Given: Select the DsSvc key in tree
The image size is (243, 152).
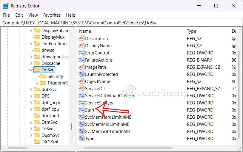Looking at the screenshot, I should coord(47,129).
